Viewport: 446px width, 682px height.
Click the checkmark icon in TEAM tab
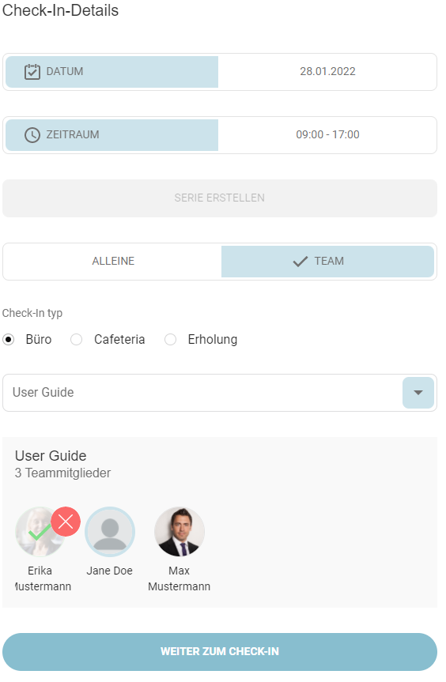point(300,262)
